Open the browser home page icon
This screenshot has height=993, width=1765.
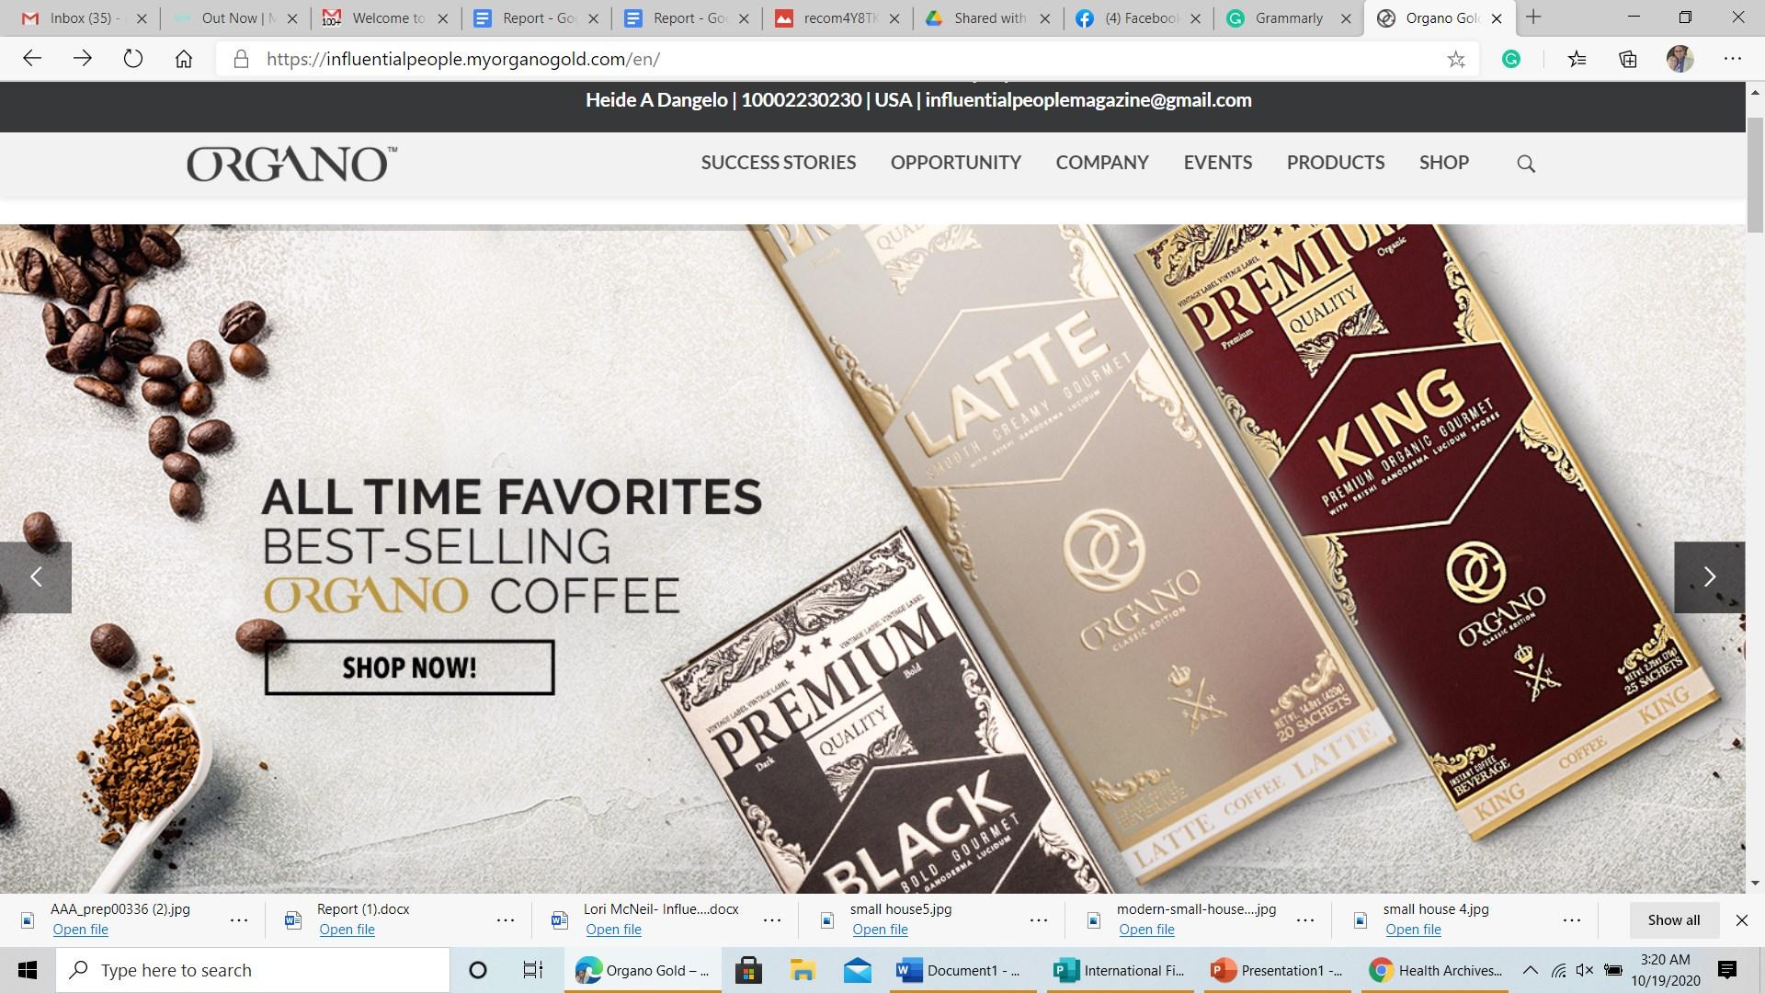click(184, 59)
